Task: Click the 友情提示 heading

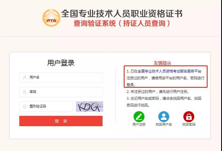Action: point(162,63)
